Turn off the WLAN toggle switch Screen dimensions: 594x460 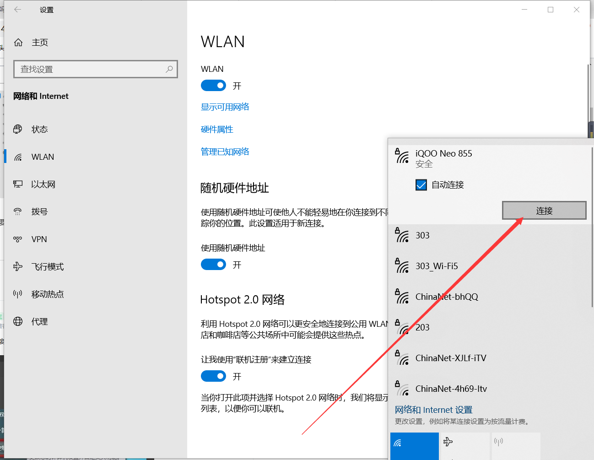213,86
